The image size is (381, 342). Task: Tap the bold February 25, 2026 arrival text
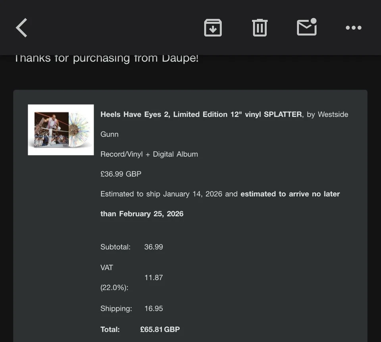click(151, 213)
